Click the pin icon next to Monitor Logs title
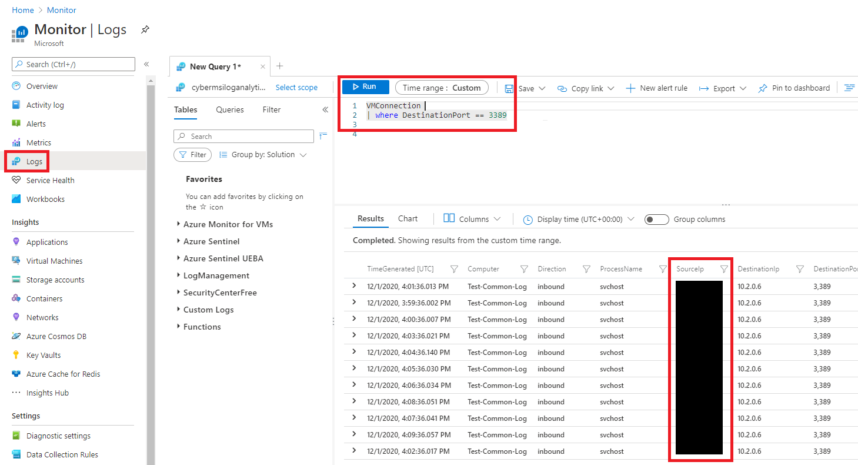This screenshot has height=465, width=858. click(x=145, y=29)
